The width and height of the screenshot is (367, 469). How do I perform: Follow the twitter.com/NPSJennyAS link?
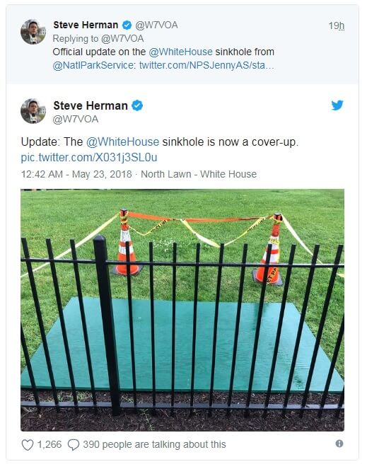click(x=206, y=65)
